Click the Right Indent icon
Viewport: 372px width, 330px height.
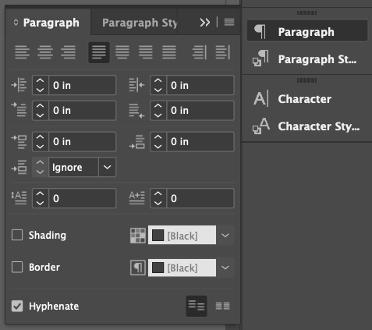[x=136, y=85]
